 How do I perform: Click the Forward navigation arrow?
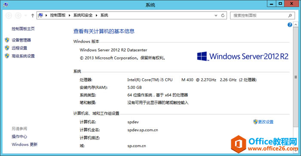click(x=18, y=15)
